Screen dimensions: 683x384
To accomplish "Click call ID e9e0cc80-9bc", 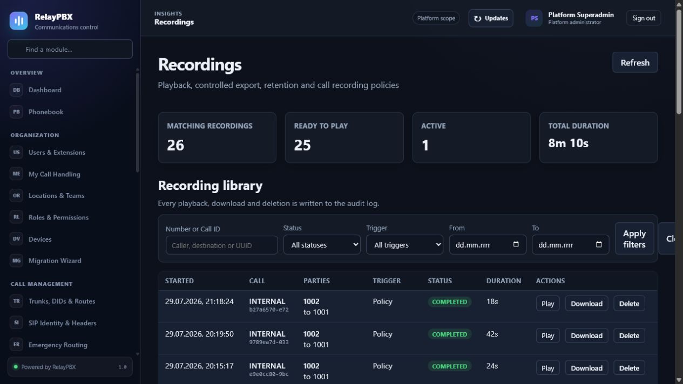I will pos(269,374).
